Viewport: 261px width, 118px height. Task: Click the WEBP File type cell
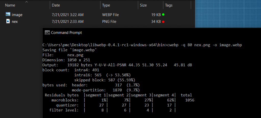pos(110,15)
